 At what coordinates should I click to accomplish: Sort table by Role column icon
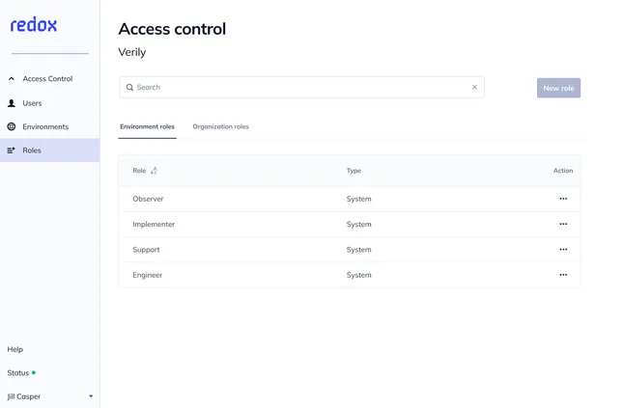pyautogui.click(x=154, y=171)
